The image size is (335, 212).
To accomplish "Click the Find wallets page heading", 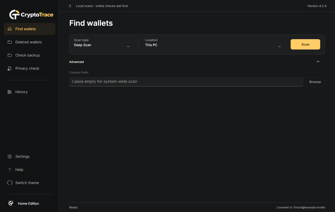I will click(91, 23).
